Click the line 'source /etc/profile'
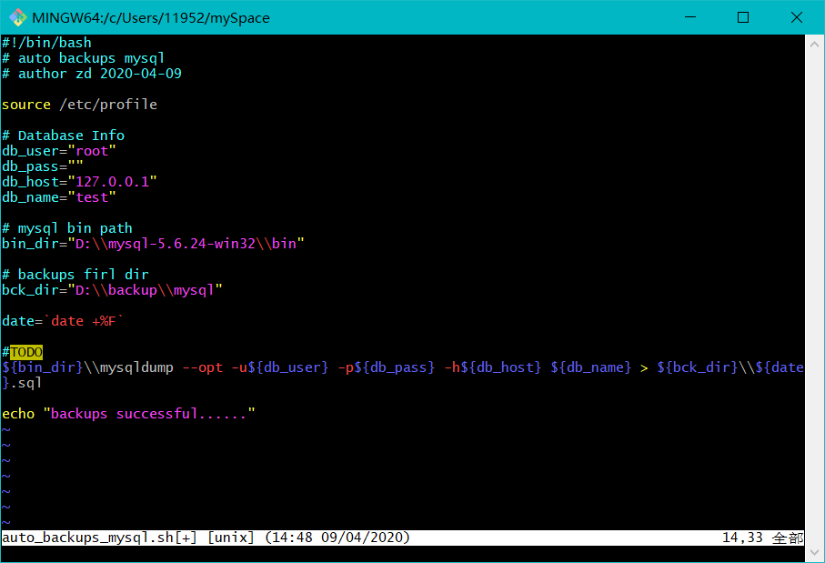This screenshot has width=825, height=563. [79, 105]
